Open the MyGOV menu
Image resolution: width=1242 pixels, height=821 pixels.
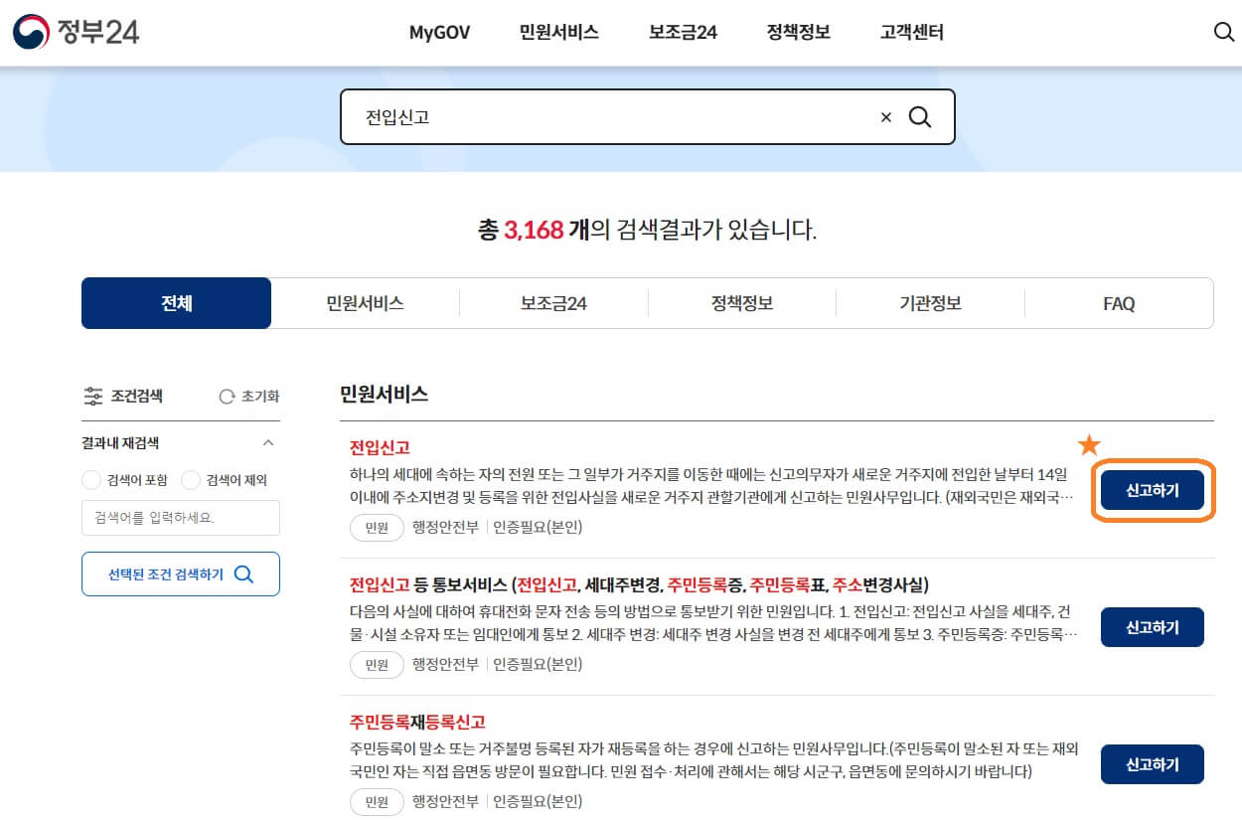[x=439, y=32]
